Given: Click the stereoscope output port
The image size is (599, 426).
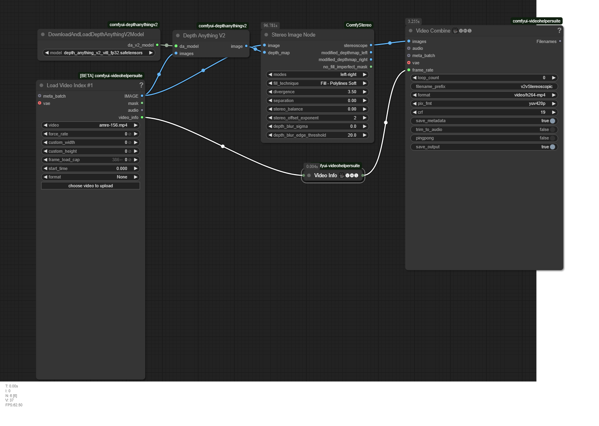Looking at the screenshot, I should click(x=371, y=45).
